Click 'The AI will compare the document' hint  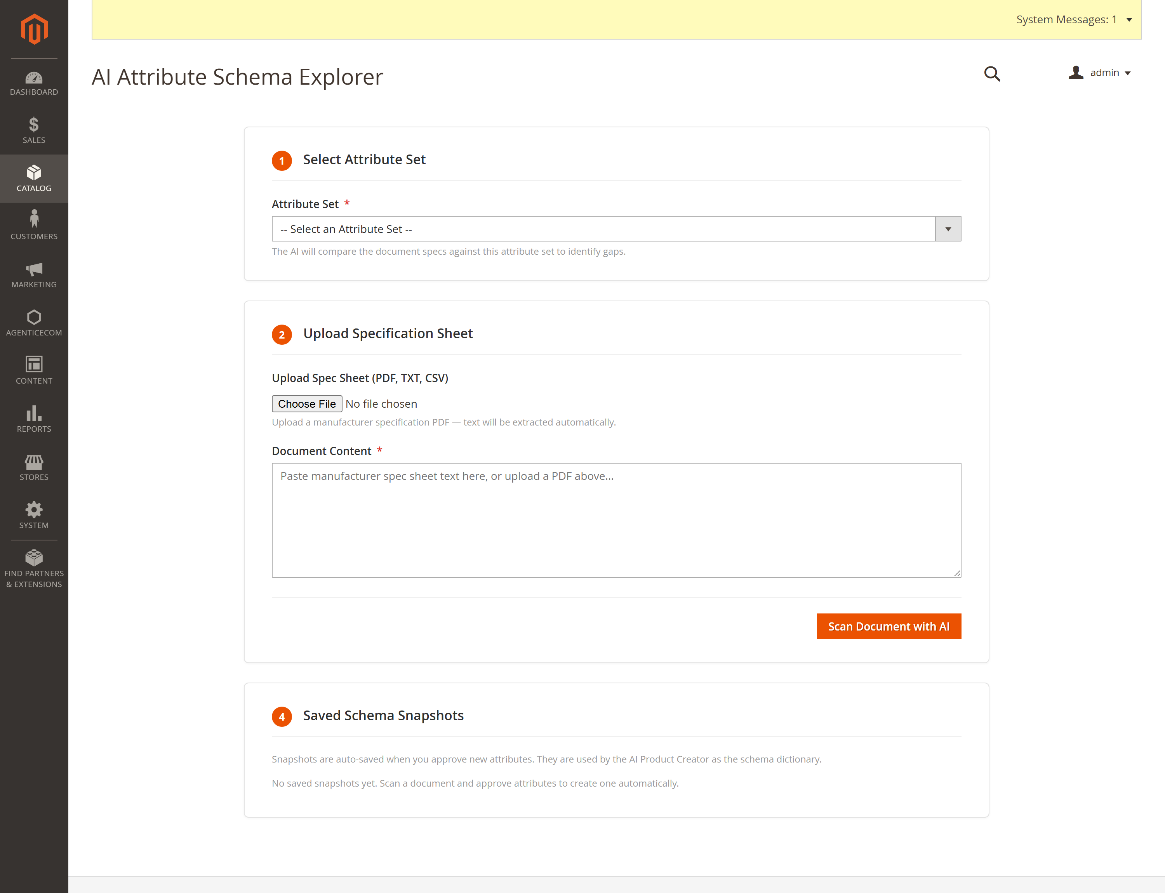click(x=449, y=252)
